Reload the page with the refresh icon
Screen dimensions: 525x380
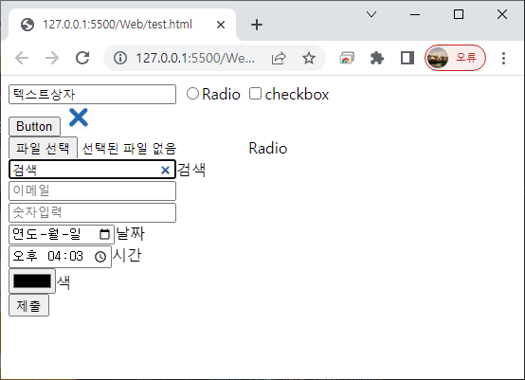tap(82, 58)
